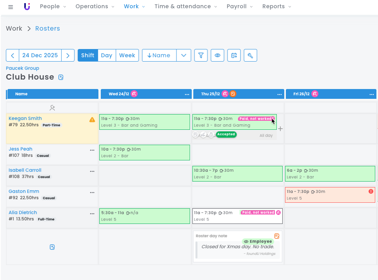The width and height of the screenshot is (378, 280).
Task: Click the add employee icon
Action: pos(52,108)
